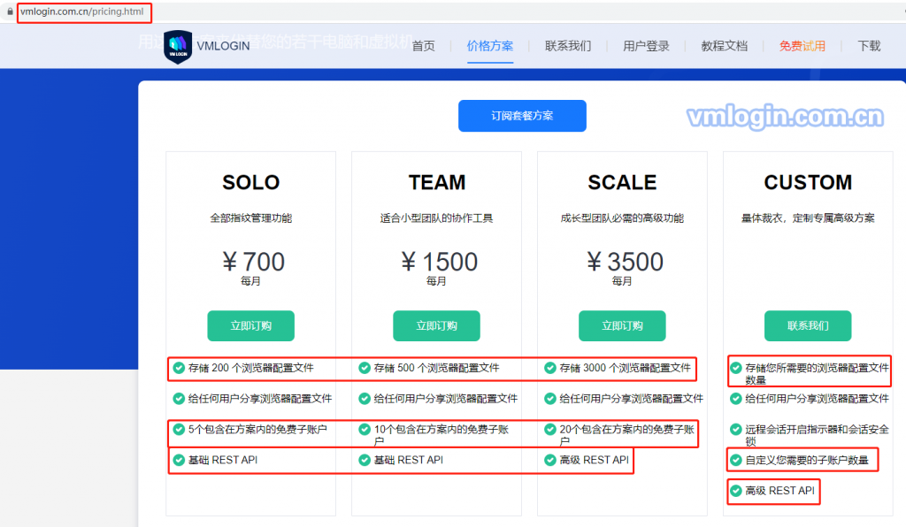Click 立即订购 under the SOLO plan

pos(250,325)
